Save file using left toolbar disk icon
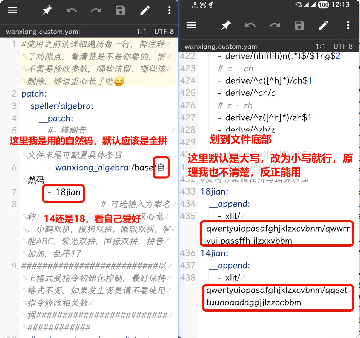 (x=120, y=10)
